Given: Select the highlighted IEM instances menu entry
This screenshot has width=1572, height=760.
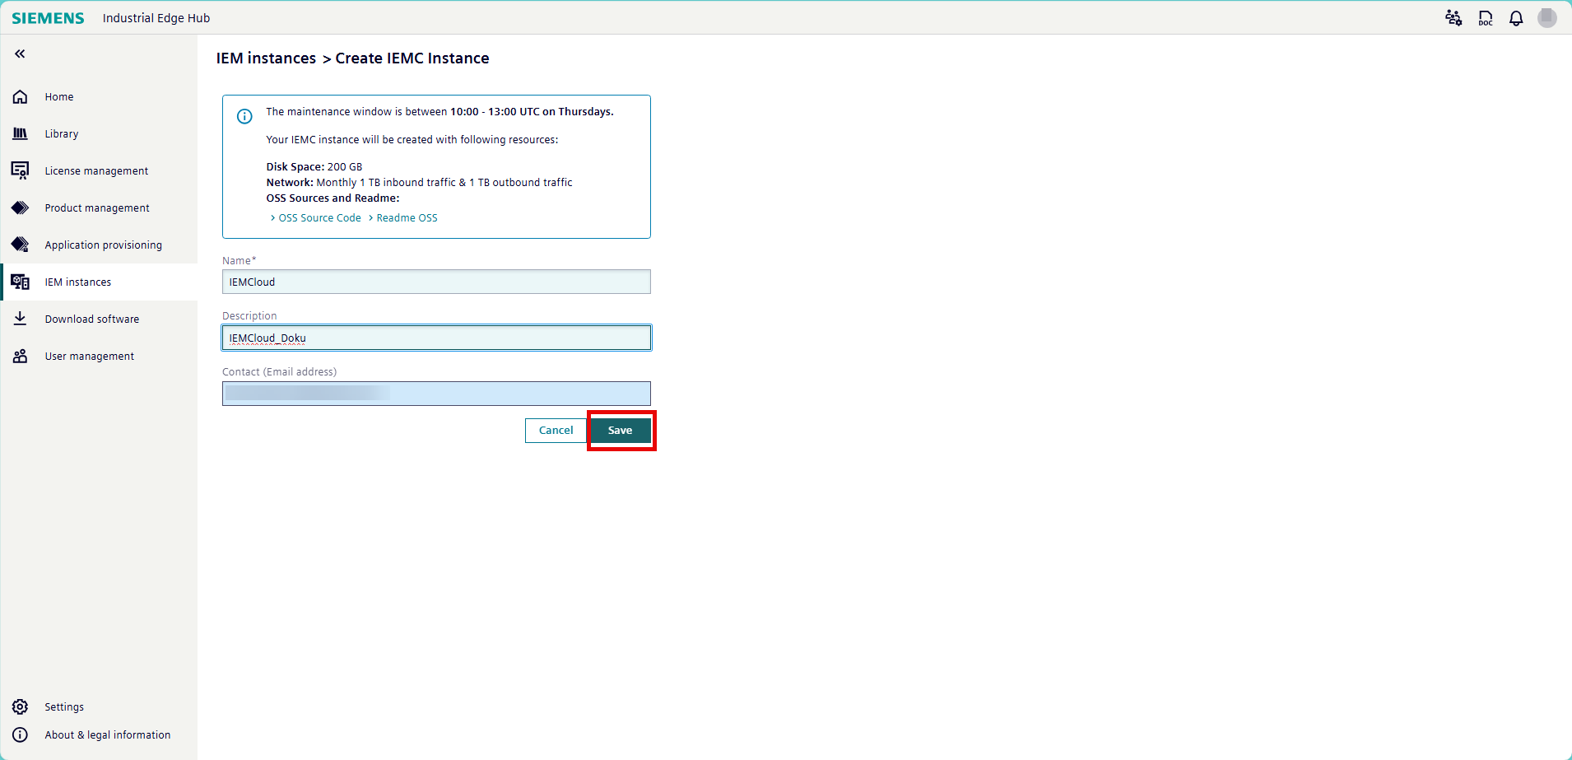Looking at the screenshot, I should pyautogui.click(x=78, y=282).
